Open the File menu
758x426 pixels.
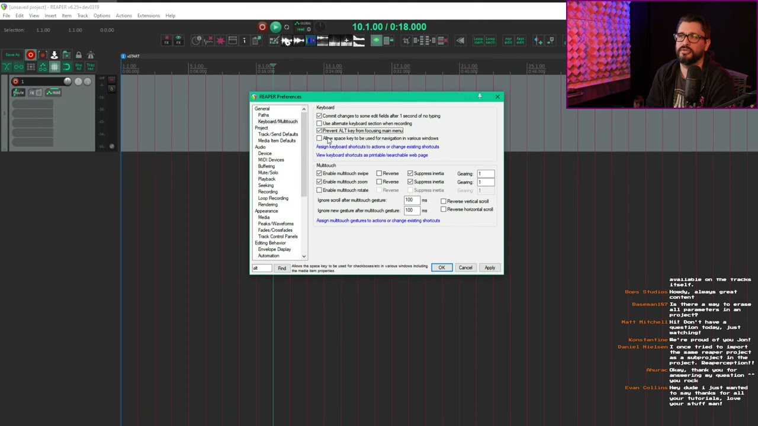(x=6, y=15)
